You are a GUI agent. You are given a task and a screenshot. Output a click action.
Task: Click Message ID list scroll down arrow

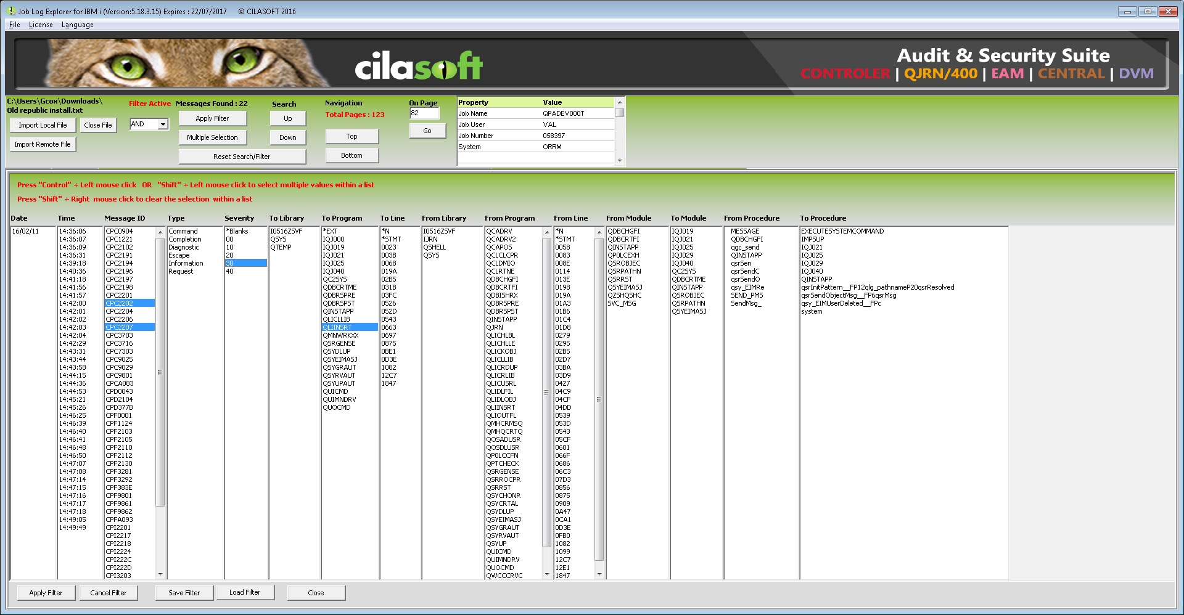160,574
